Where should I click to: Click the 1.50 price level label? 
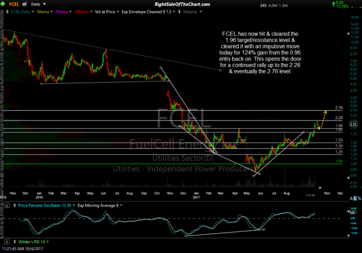click(x=339, y=140)
